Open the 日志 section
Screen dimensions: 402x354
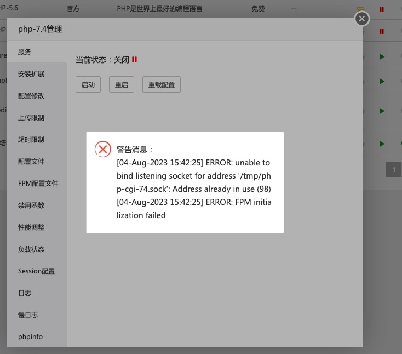click(37, 293)
